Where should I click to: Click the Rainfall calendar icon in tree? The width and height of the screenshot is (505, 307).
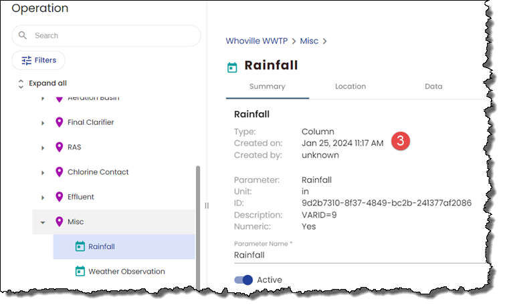pyautogui.click(x=80, y=246)
